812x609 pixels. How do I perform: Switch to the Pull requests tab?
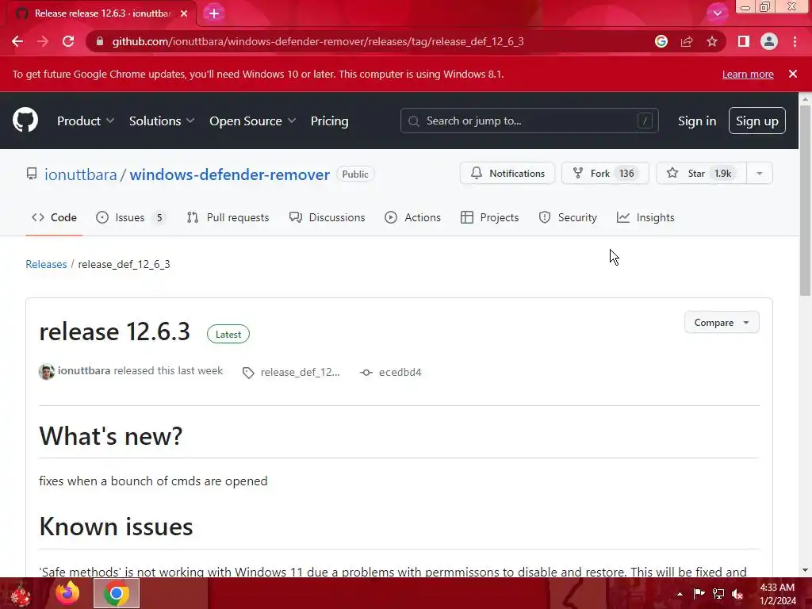tap(228, 217)
